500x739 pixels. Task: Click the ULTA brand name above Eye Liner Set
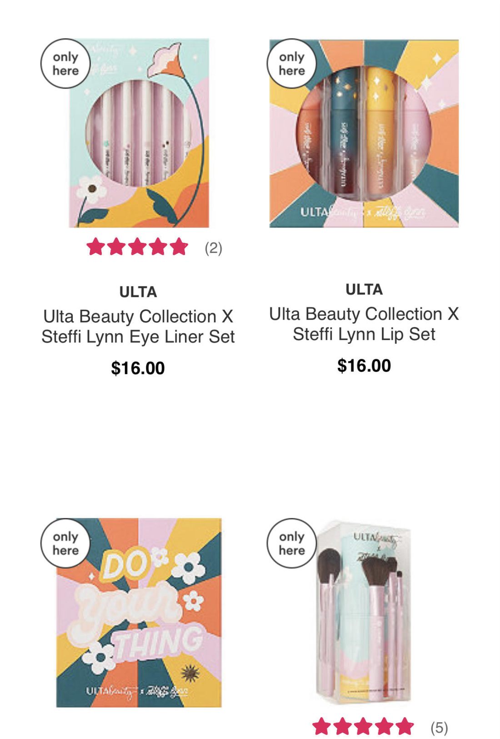(138, 292)
